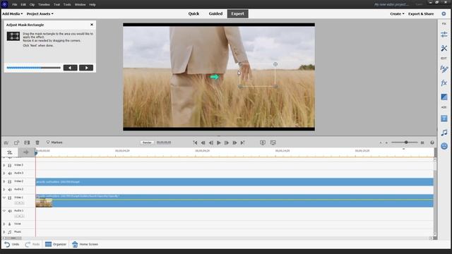
Task: Click the Undo button
Action: coord(12,244)
